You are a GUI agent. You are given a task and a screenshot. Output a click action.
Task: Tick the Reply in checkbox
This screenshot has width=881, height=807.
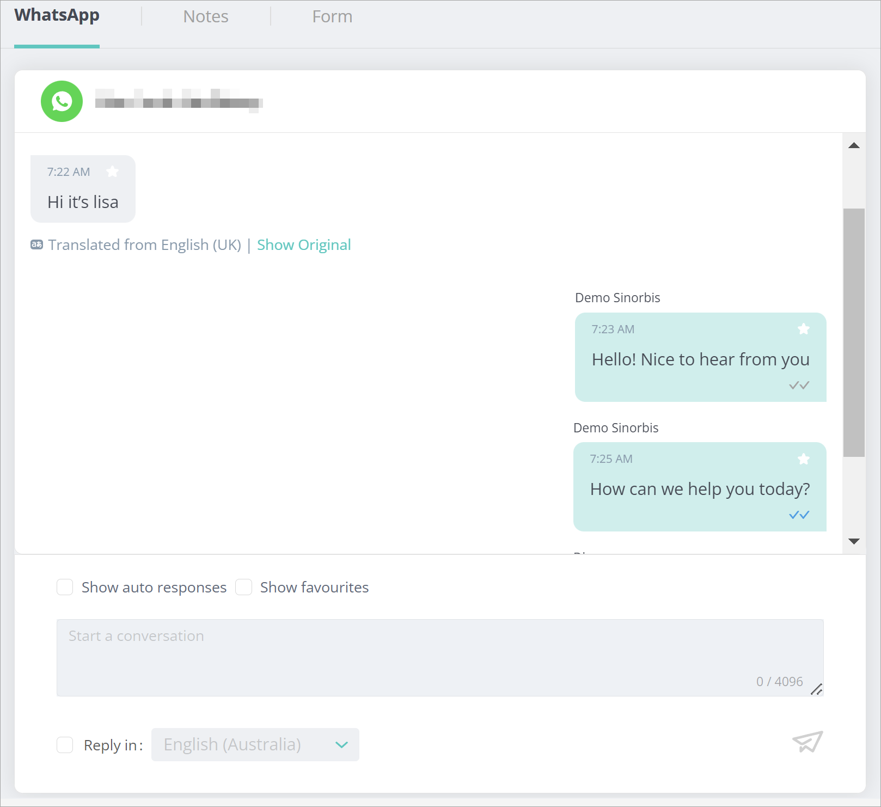coord(65,745)
